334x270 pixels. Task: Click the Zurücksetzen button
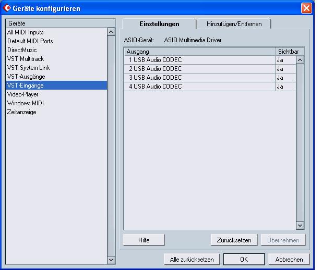(234, 240)
